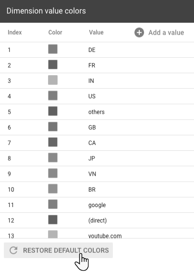Image resolution: width=194 pixels, height=274 pixels.
Task: Change the color swatch for IN
Action: pos(53,80)
